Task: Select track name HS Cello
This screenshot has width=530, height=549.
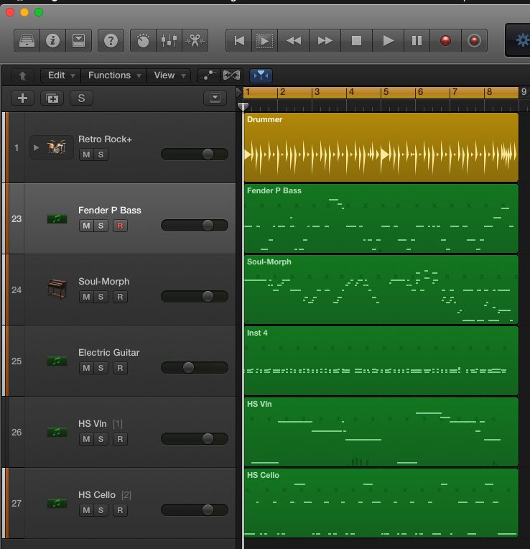Action: (97, 494)
